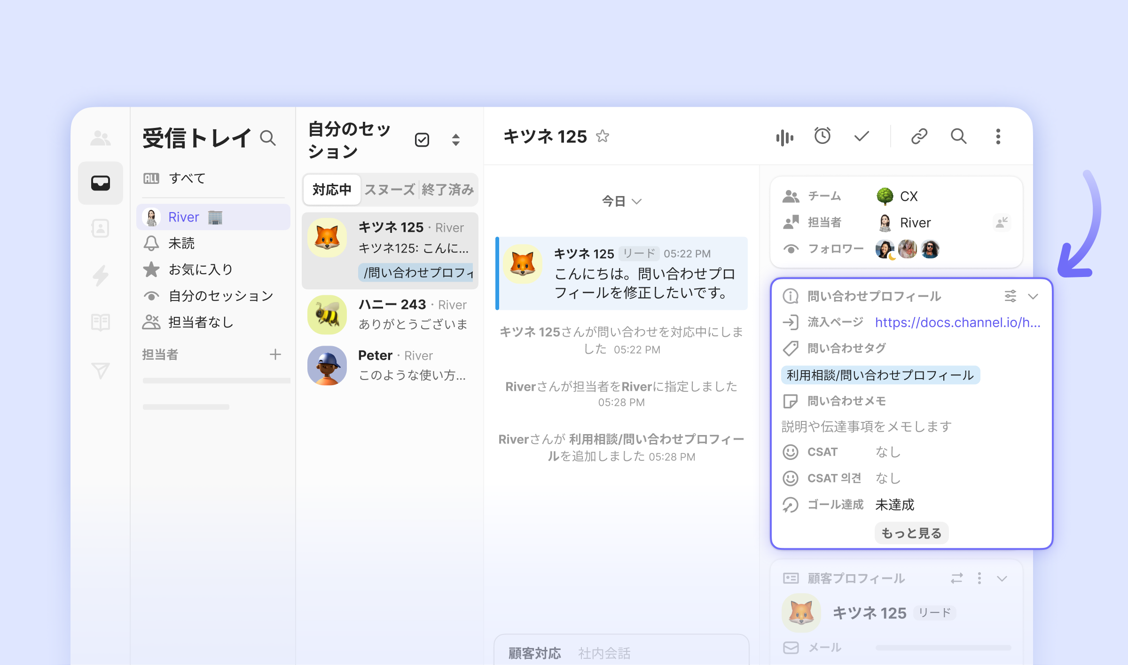Toggle the unassign icon next to River

click(x=1001, y=222)
